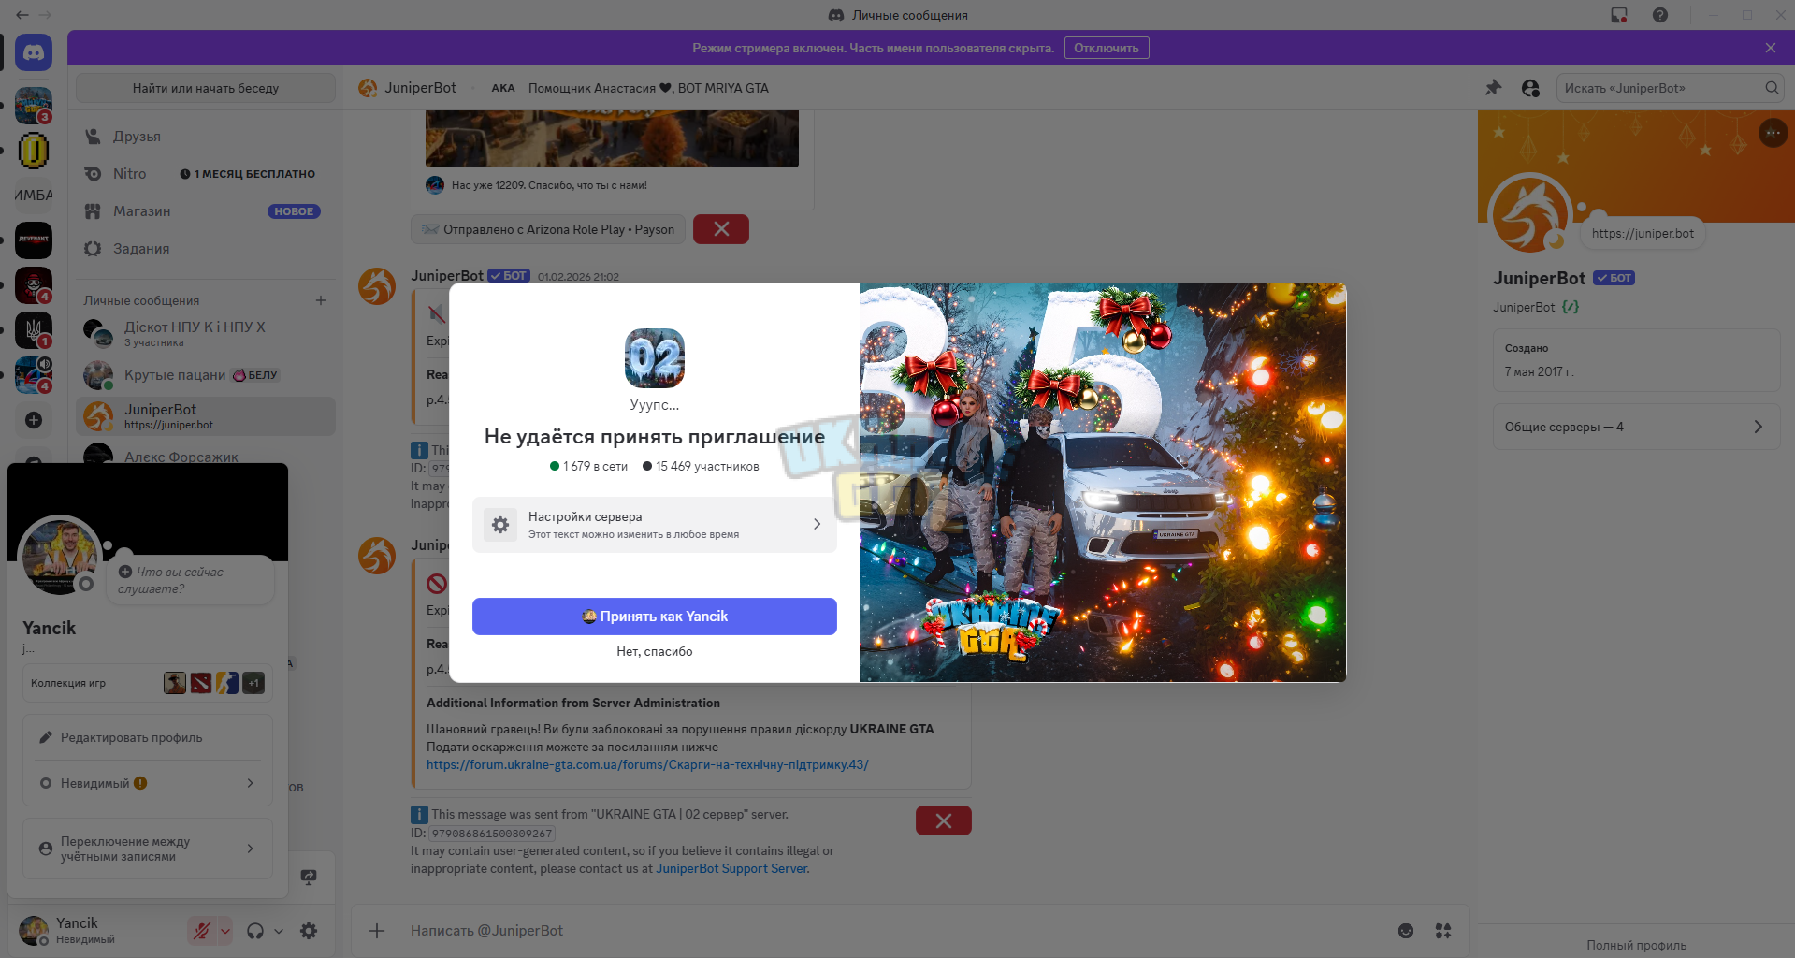Open headphone output options arrow

278,931
